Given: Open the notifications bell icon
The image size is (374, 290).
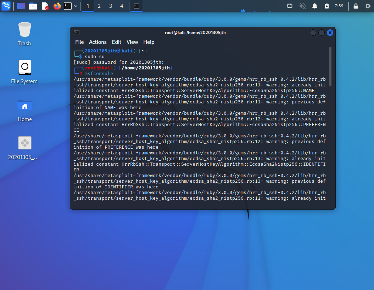Looking at the screenshot, I should tap(315, 6).
